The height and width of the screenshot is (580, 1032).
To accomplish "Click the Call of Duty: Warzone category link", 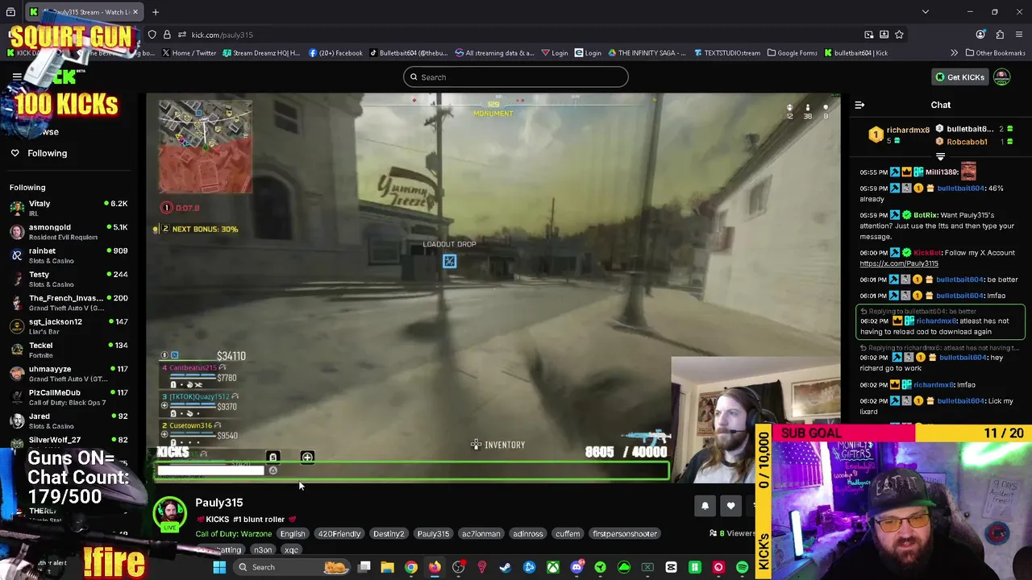I will click(233, 534).
